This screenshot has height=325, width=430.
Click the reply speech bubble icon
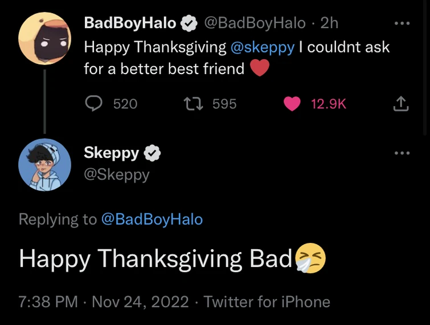coord(94,103)
